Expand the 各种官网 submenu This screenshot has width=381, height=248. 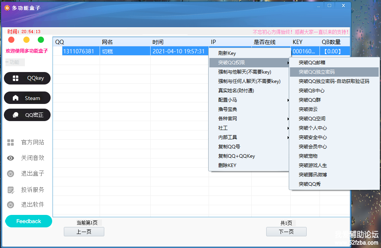[249, 119]
